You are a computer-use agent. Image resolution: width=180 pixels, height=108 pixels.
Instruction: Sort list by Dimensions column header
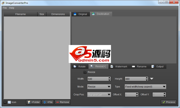[x=58, y=14]
